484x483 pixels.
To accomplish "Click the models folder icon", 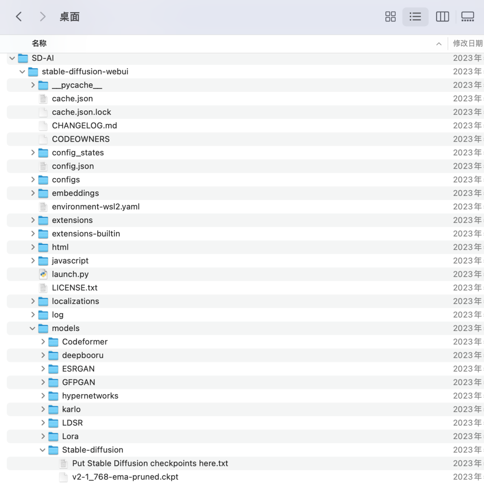I will pyautogui.click(x=43, y=329).
